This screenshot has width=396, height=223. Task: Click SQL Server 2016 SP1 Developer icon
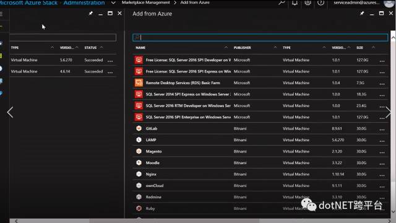tap(139, 60)
